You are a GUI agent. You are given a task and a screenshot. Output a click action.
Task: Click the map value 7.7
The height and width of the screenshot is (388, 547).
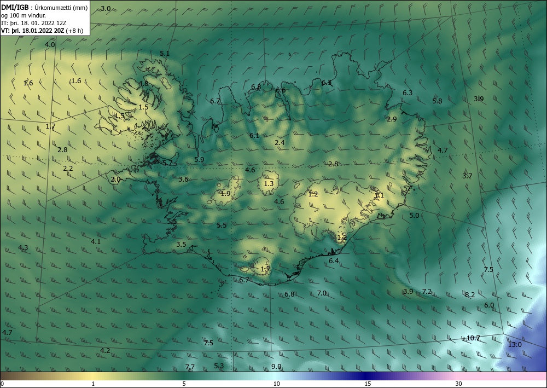coord(190,367)
